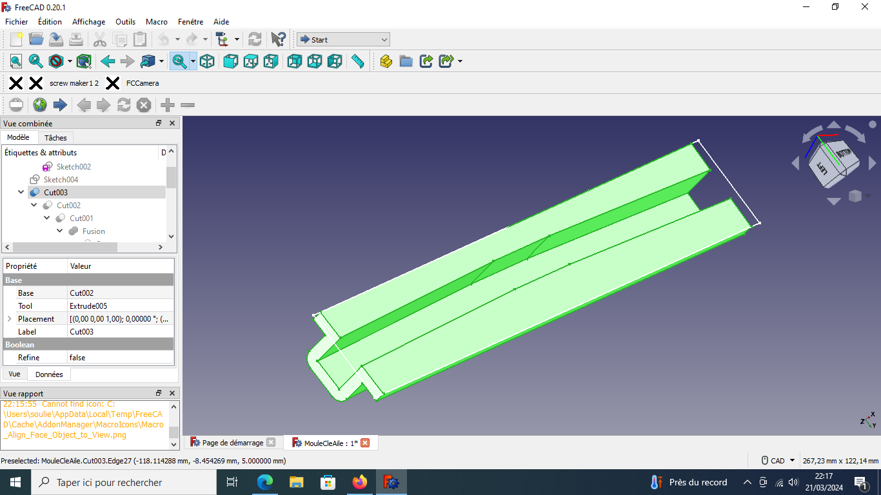Collapse the Cut001 tree node

[x=47, y=218]
